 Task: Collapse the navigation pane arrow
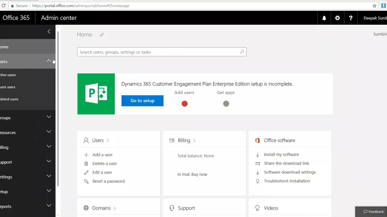tap(49, 31)
